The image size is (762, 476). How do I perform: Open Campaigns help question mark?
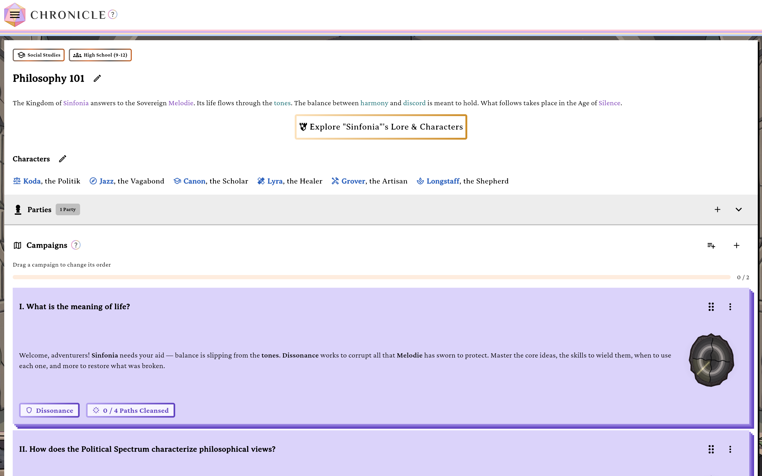tap(76, 245)
